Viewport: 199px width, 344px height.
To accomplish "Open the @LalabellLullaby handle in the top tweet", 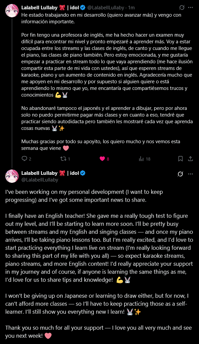I will click(105, 8).
